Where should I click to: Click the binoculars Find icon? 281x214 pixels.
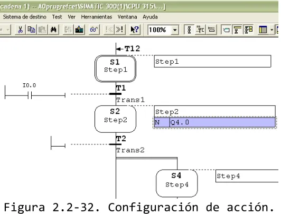pos(53,30)
